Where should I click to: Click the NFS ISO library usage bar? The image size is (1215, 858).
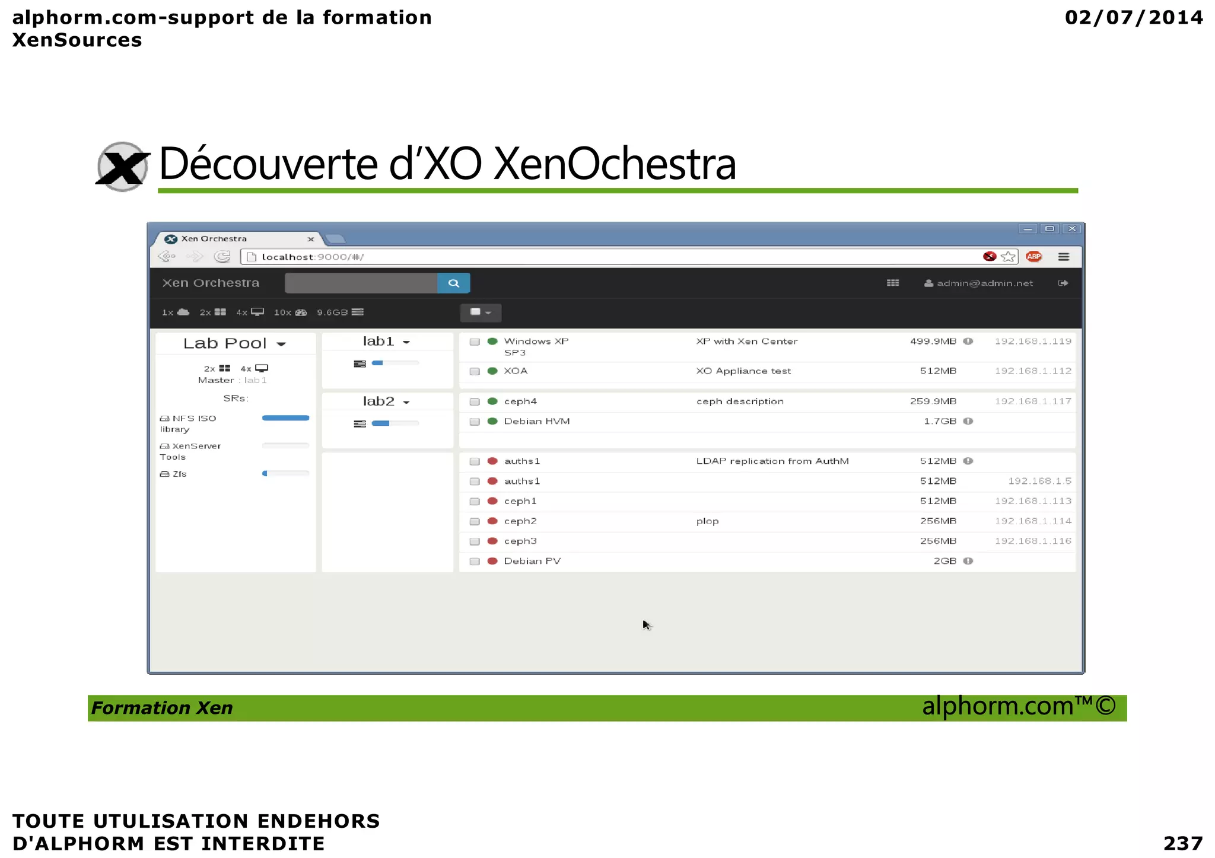[x=286, y=418]
